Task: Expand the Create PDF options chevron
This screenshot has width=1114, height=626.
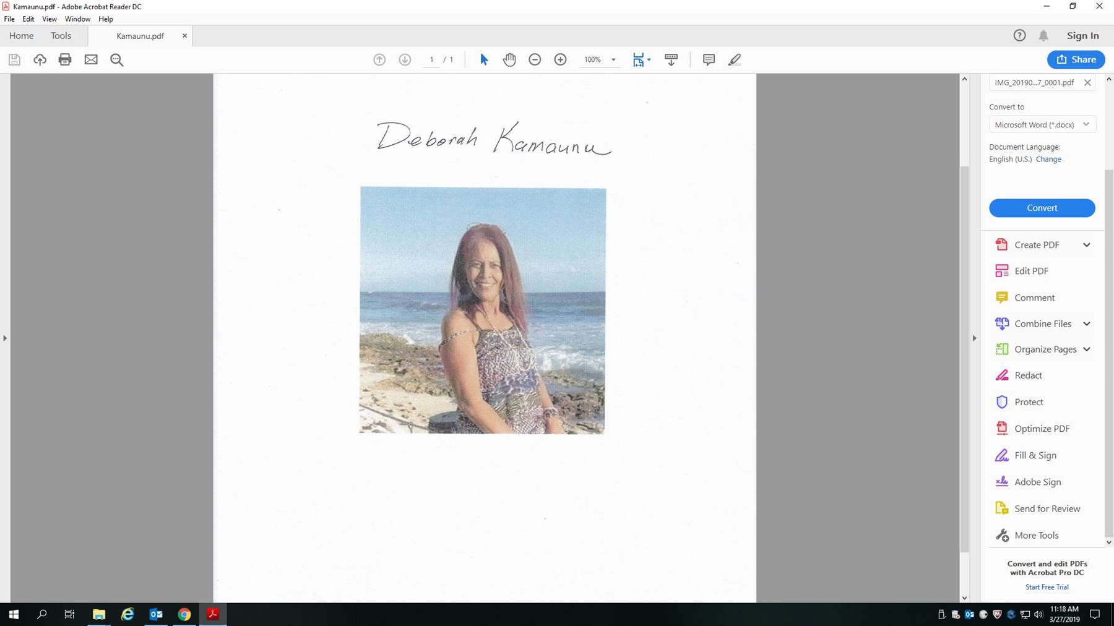Action: [1086, 245]
